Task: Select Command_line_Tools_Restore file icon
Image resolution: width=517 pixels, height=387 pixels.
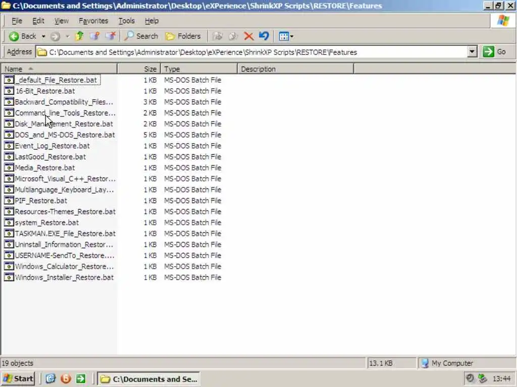Action: point(9,113)
